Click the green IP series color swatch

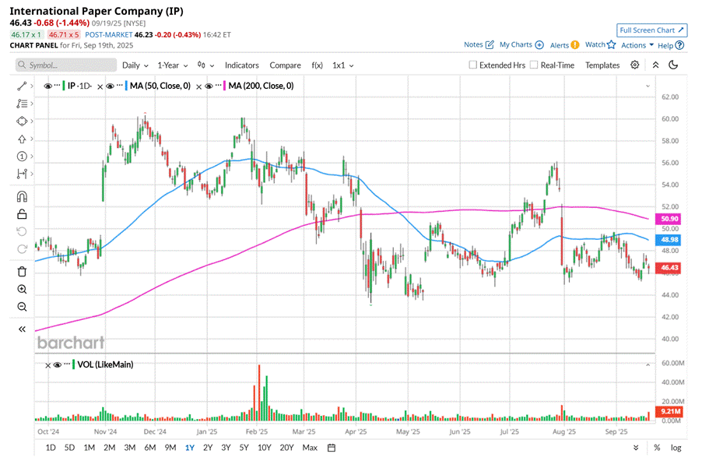click(x=64, y=86)
